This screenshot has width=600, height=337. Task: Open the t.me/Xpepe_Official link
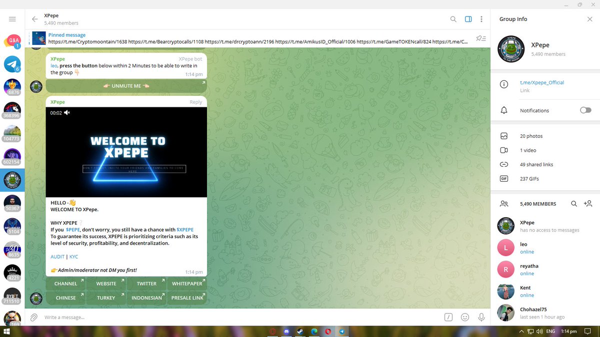(x=541, y=82)
